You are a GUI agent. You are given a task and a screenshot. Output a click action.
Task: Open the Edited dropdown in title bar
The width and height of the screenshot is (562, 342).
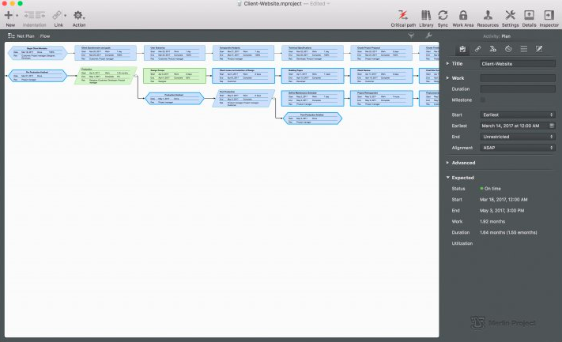click(319, 4)
